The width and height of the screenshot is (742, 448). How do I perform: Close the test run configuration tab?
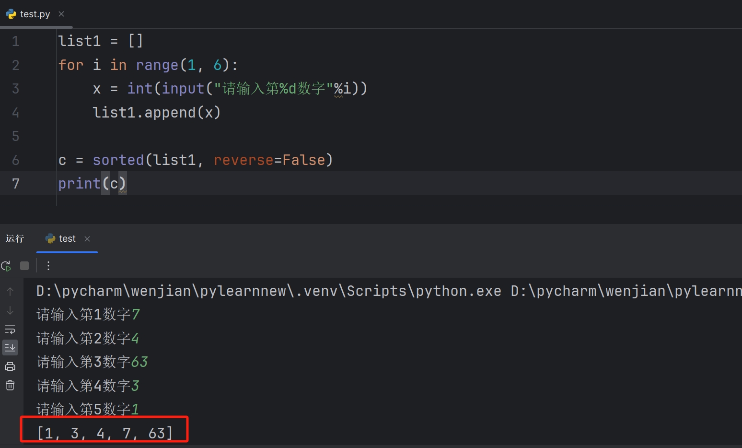click(87, 239)
